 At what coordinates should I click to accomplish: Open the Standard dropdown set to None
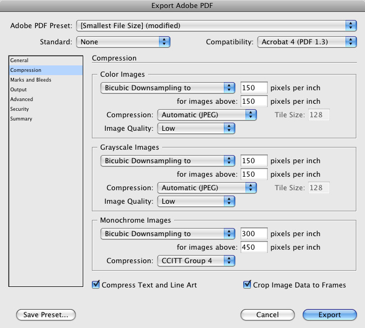point(123,42)
